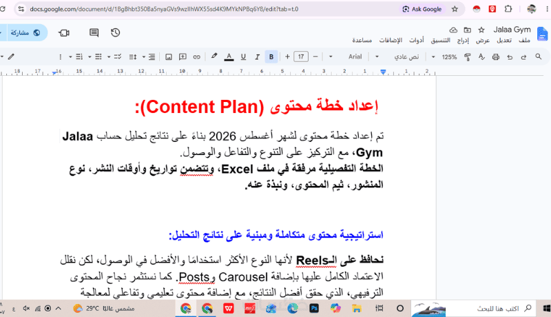
Task: Open line and paragraph spacing
Action: 133,57
